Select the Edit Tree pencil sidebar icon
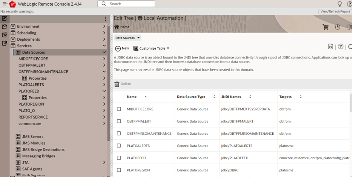Viewport: 353px width, 177px height. pos(5,18)
